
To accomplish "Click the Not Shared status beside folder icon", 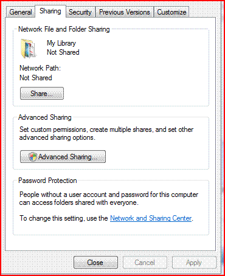I will pyautogui.click(x=63, y=52).
